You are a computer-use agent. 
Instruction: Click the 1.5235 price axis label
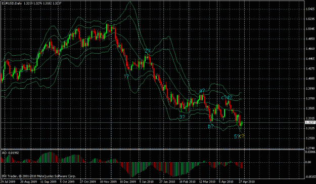pyautogui.click(x=310, y=19)
